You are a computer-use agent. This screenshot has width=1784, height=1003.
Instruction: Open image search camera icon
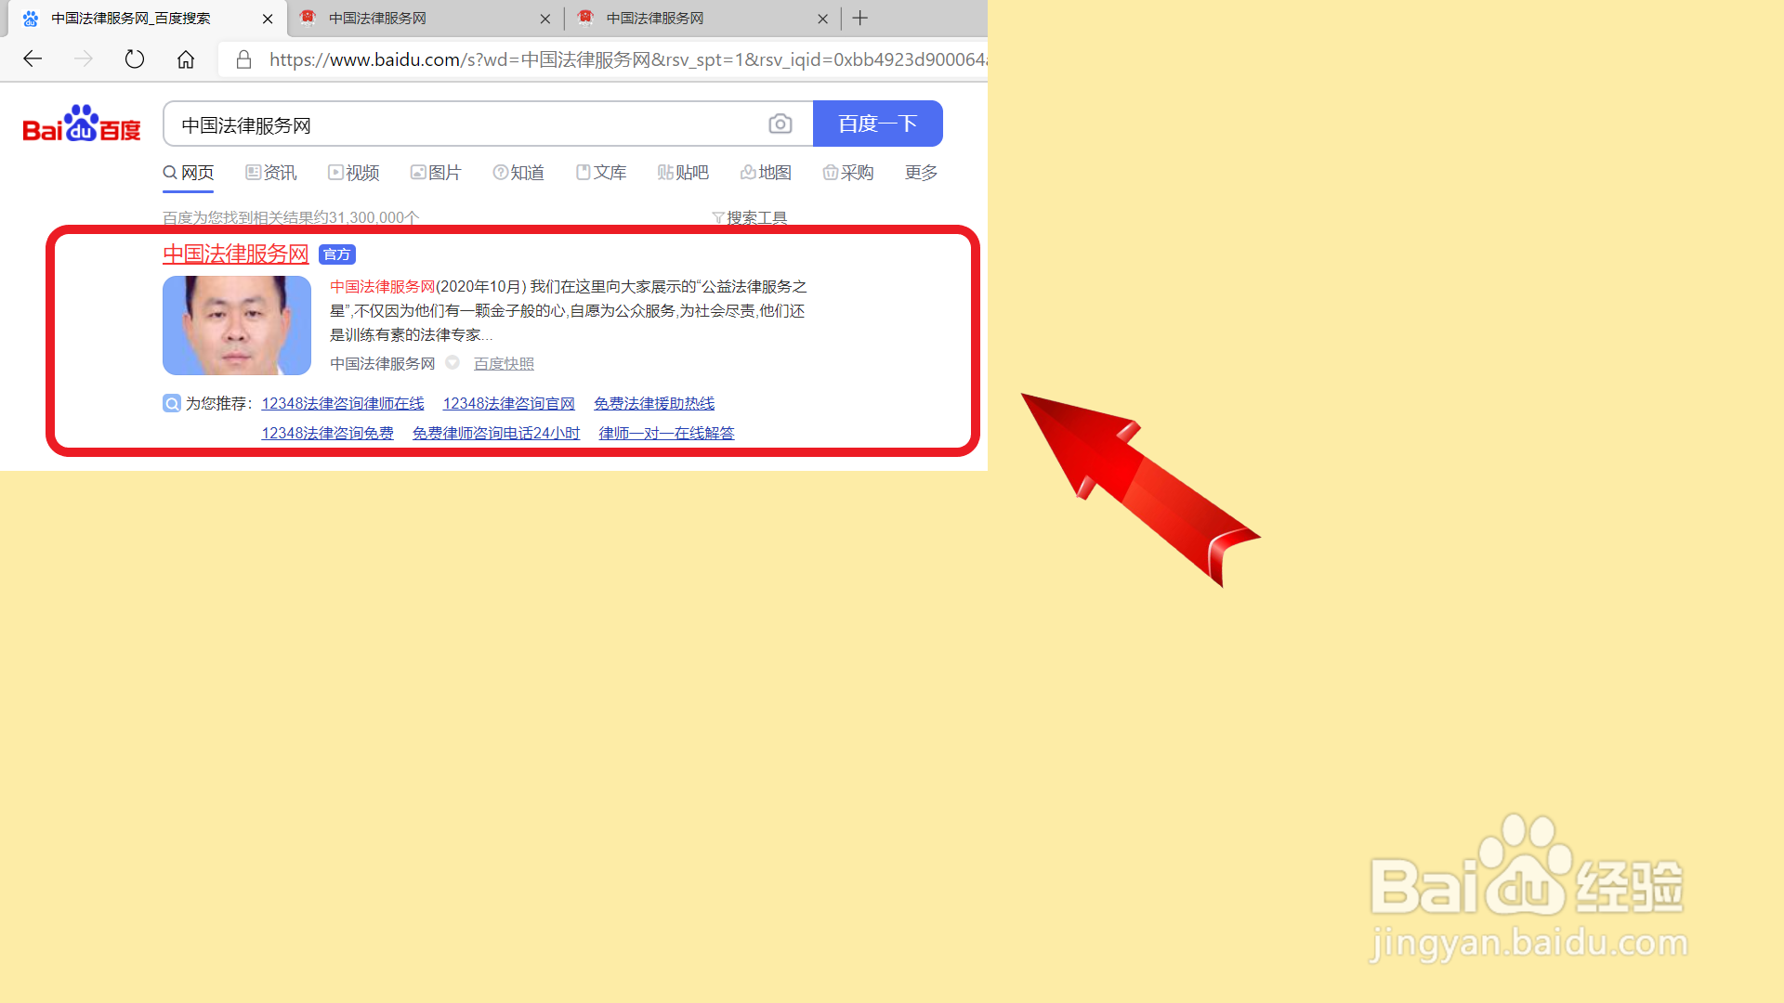click(780, 124)
